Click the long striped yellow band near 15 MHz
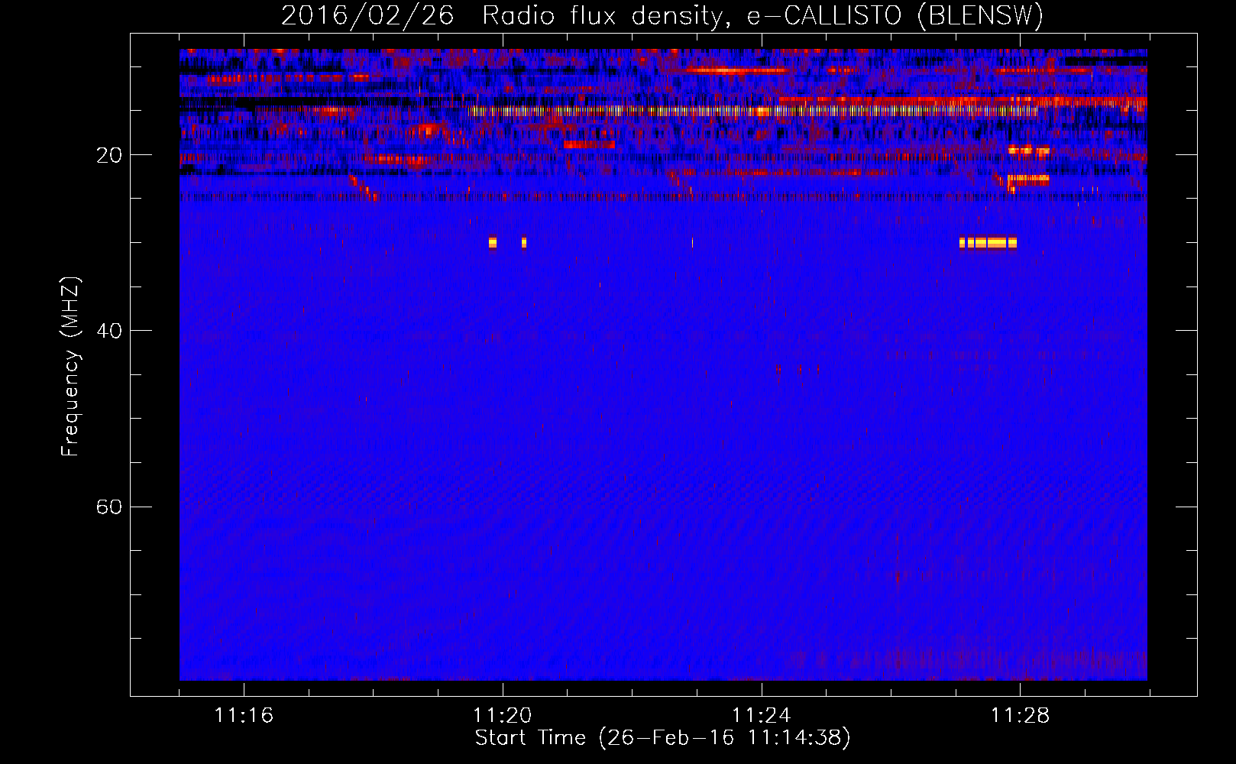This screenshot has width=1236, height=764. (x=752, y=111)
